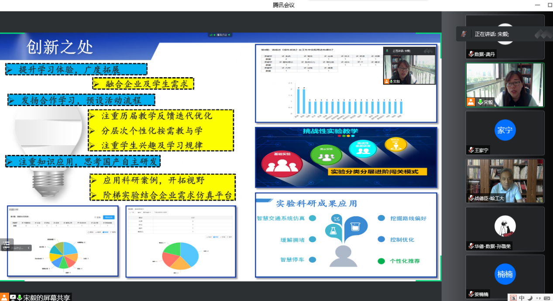Open the IME soft keyboard icon

(547, 298)
